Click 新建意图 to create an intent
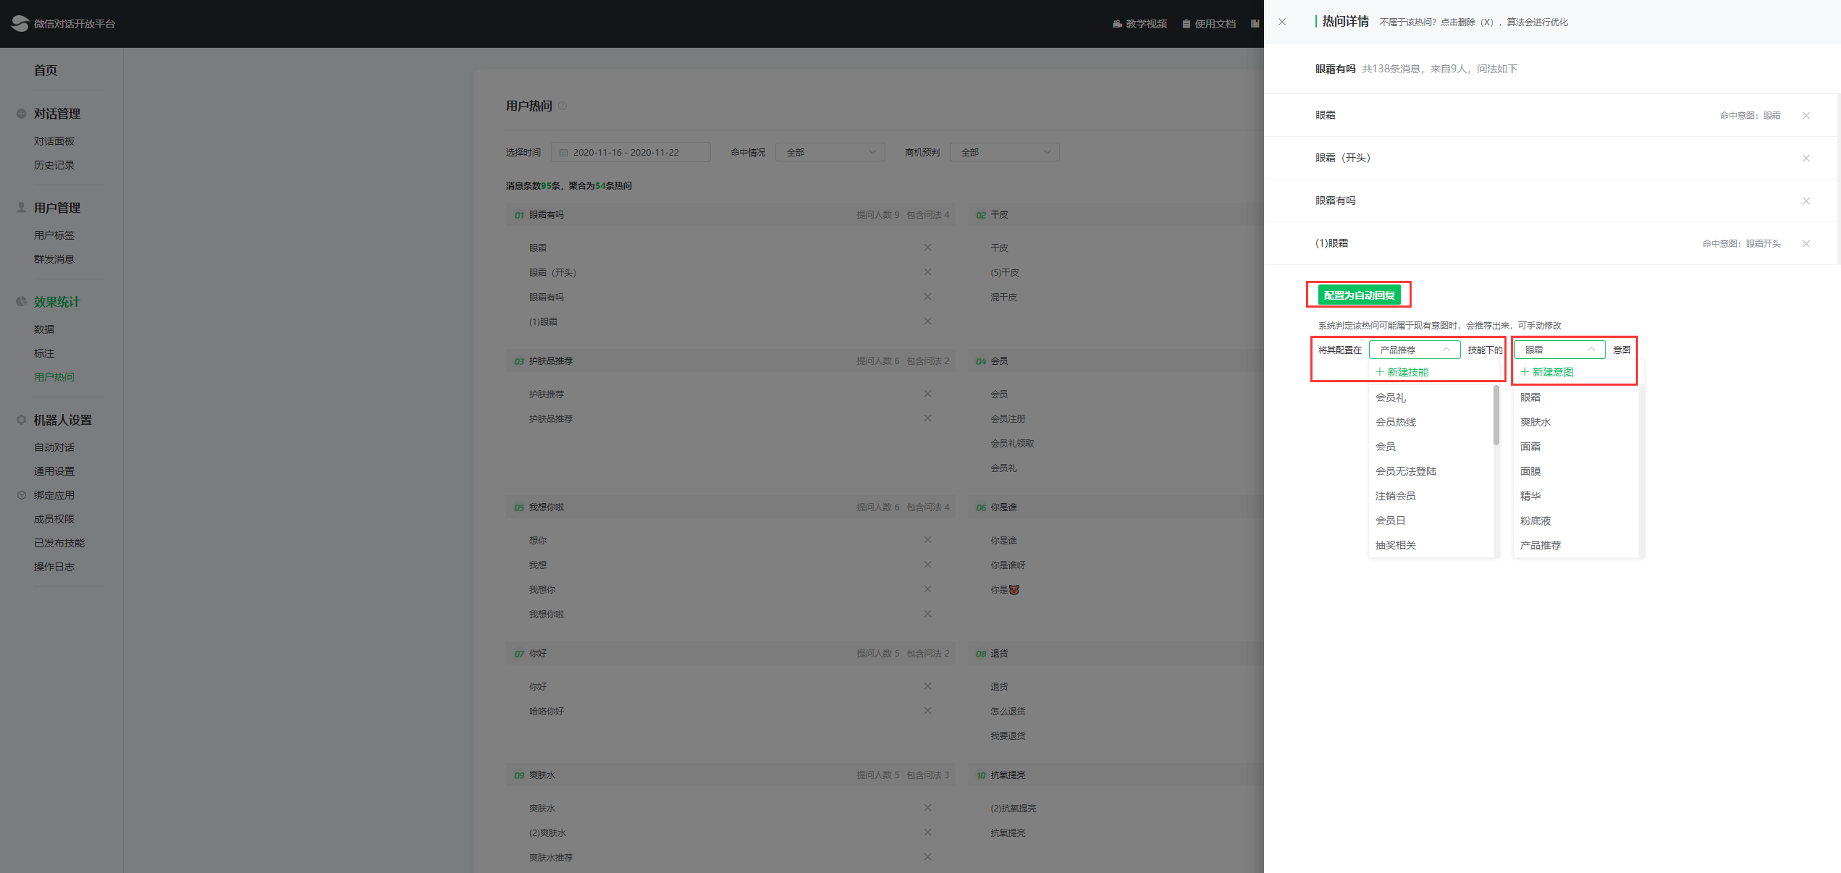Viewport: 1841px width, 873px height. point(1547,372)
